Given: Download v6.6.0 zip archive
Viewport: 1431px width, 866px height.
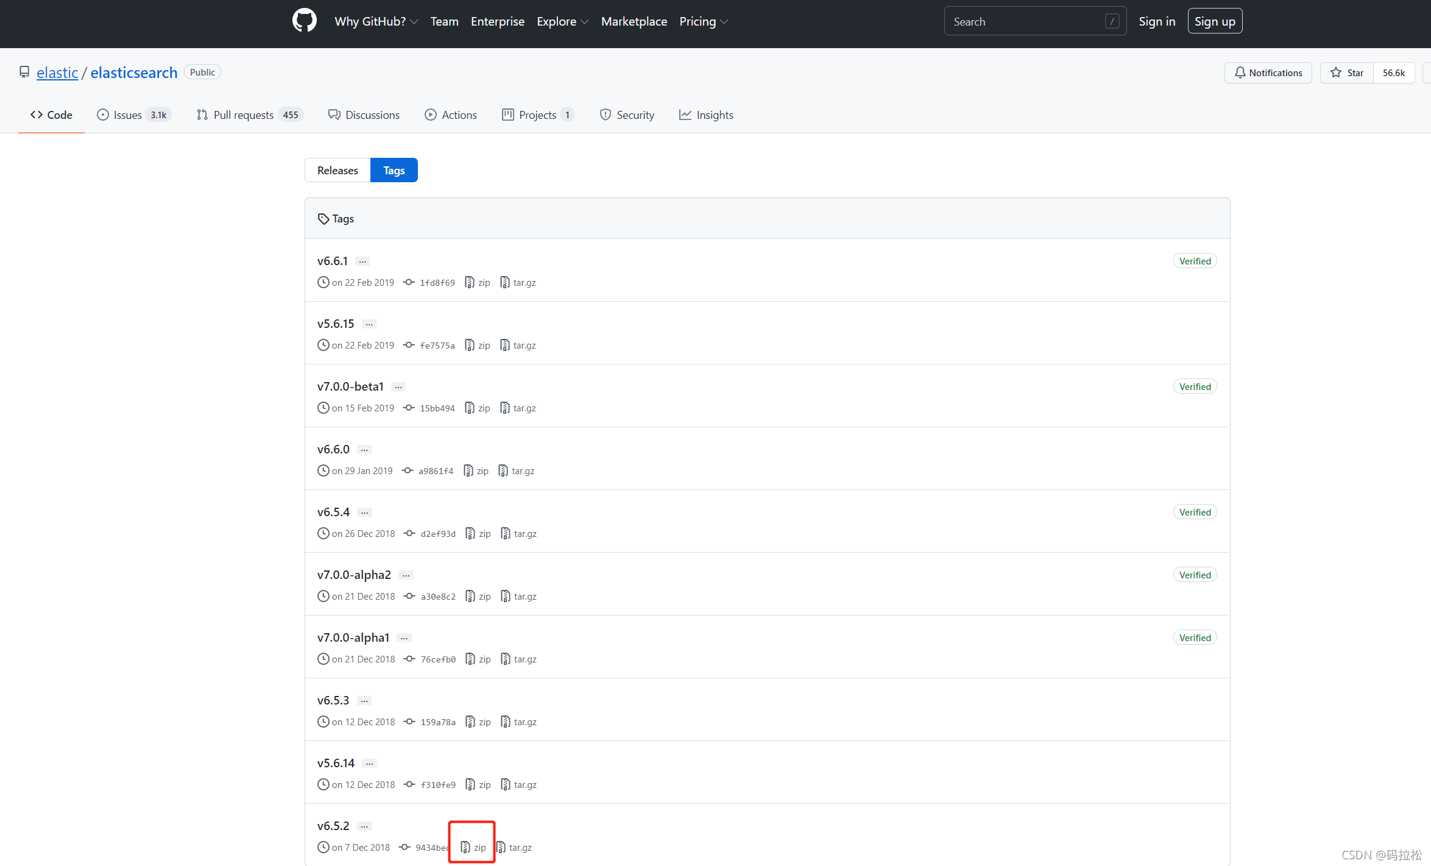Looking at the screenshot, I should pyautogui.click(x=476, y=471).
